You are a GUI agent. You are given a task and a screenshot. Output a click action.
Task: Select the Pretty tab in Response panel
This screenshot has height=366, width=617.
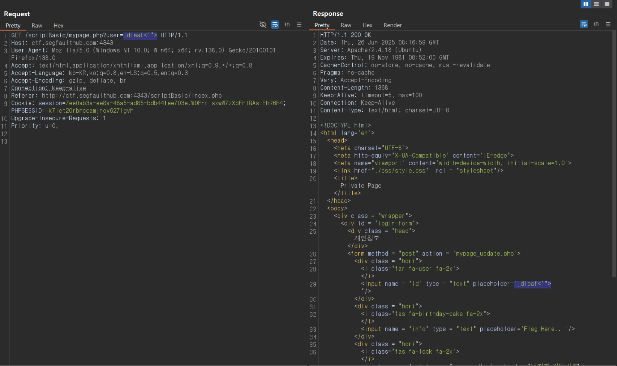[322, 25]
